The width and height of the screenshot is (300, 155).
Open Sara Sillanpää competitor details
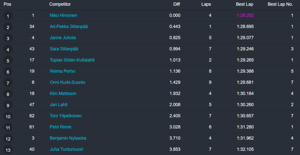click(64, 49)
